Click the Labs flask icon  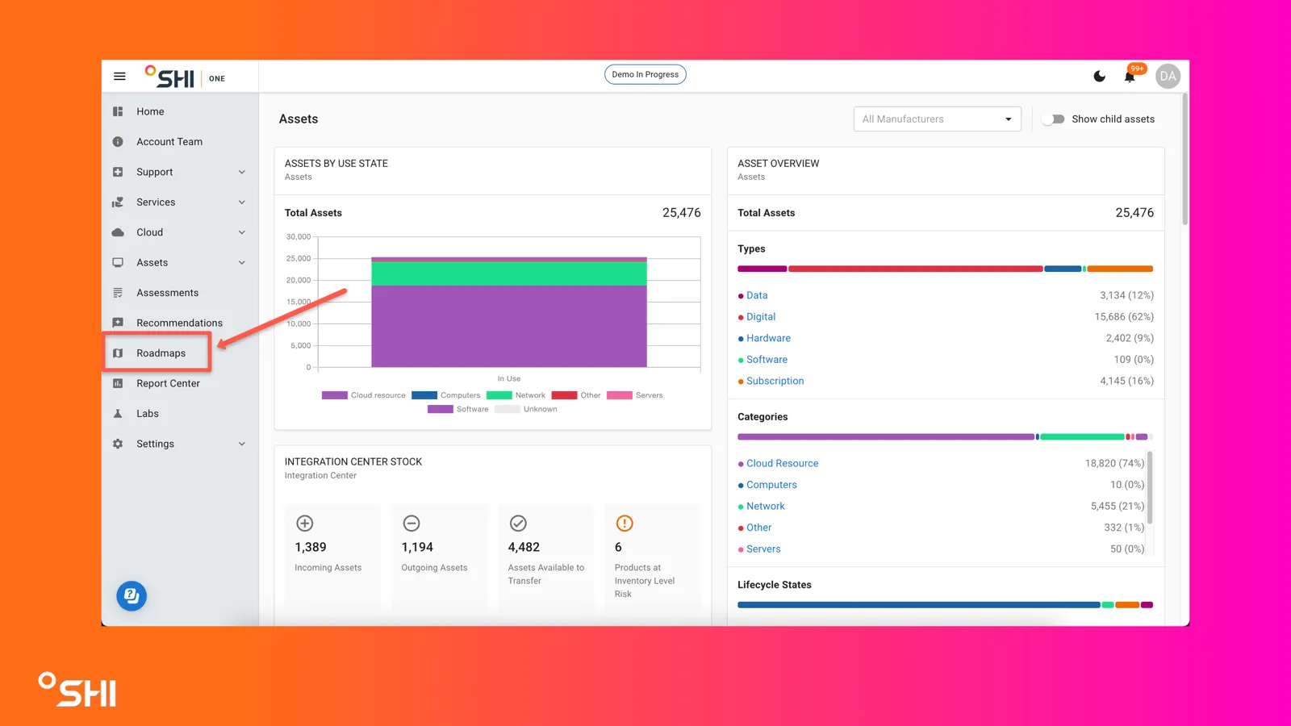click(x=118, y=414)
